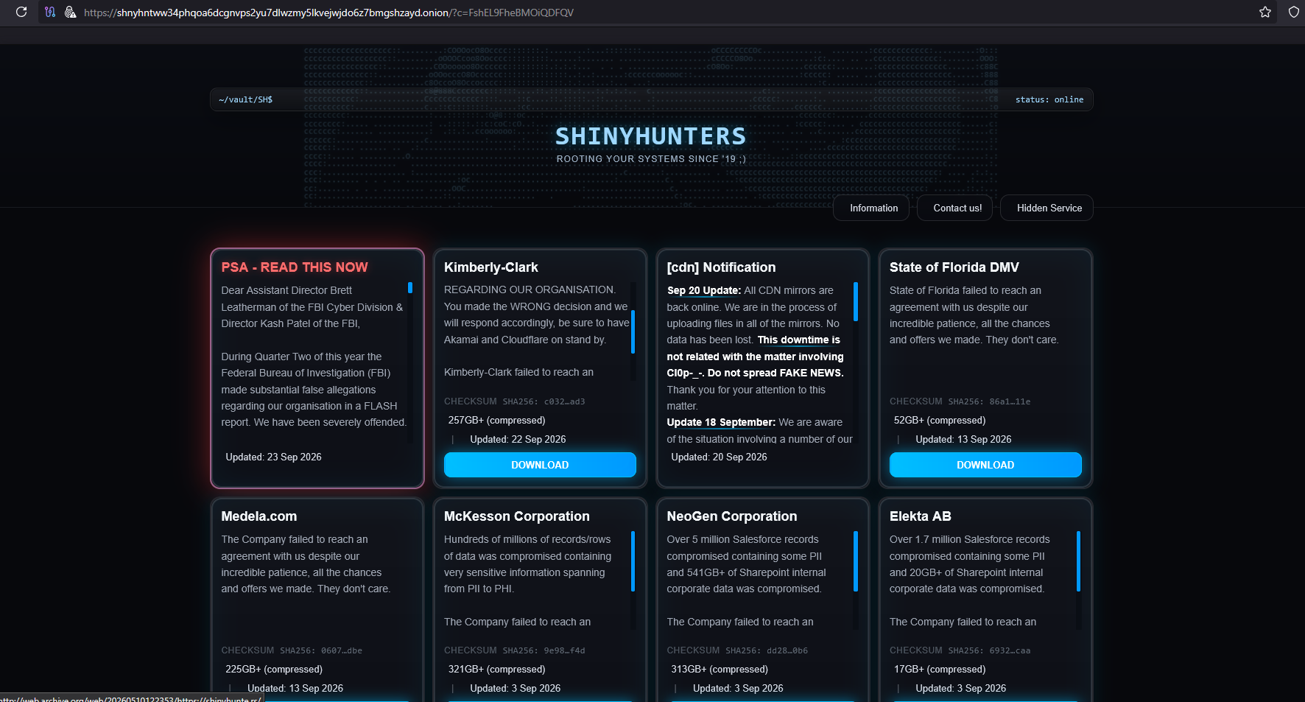Viewport: 1305px width, 702px height.
Task: Click the Medela.com card title
Action: click(259, 516)
